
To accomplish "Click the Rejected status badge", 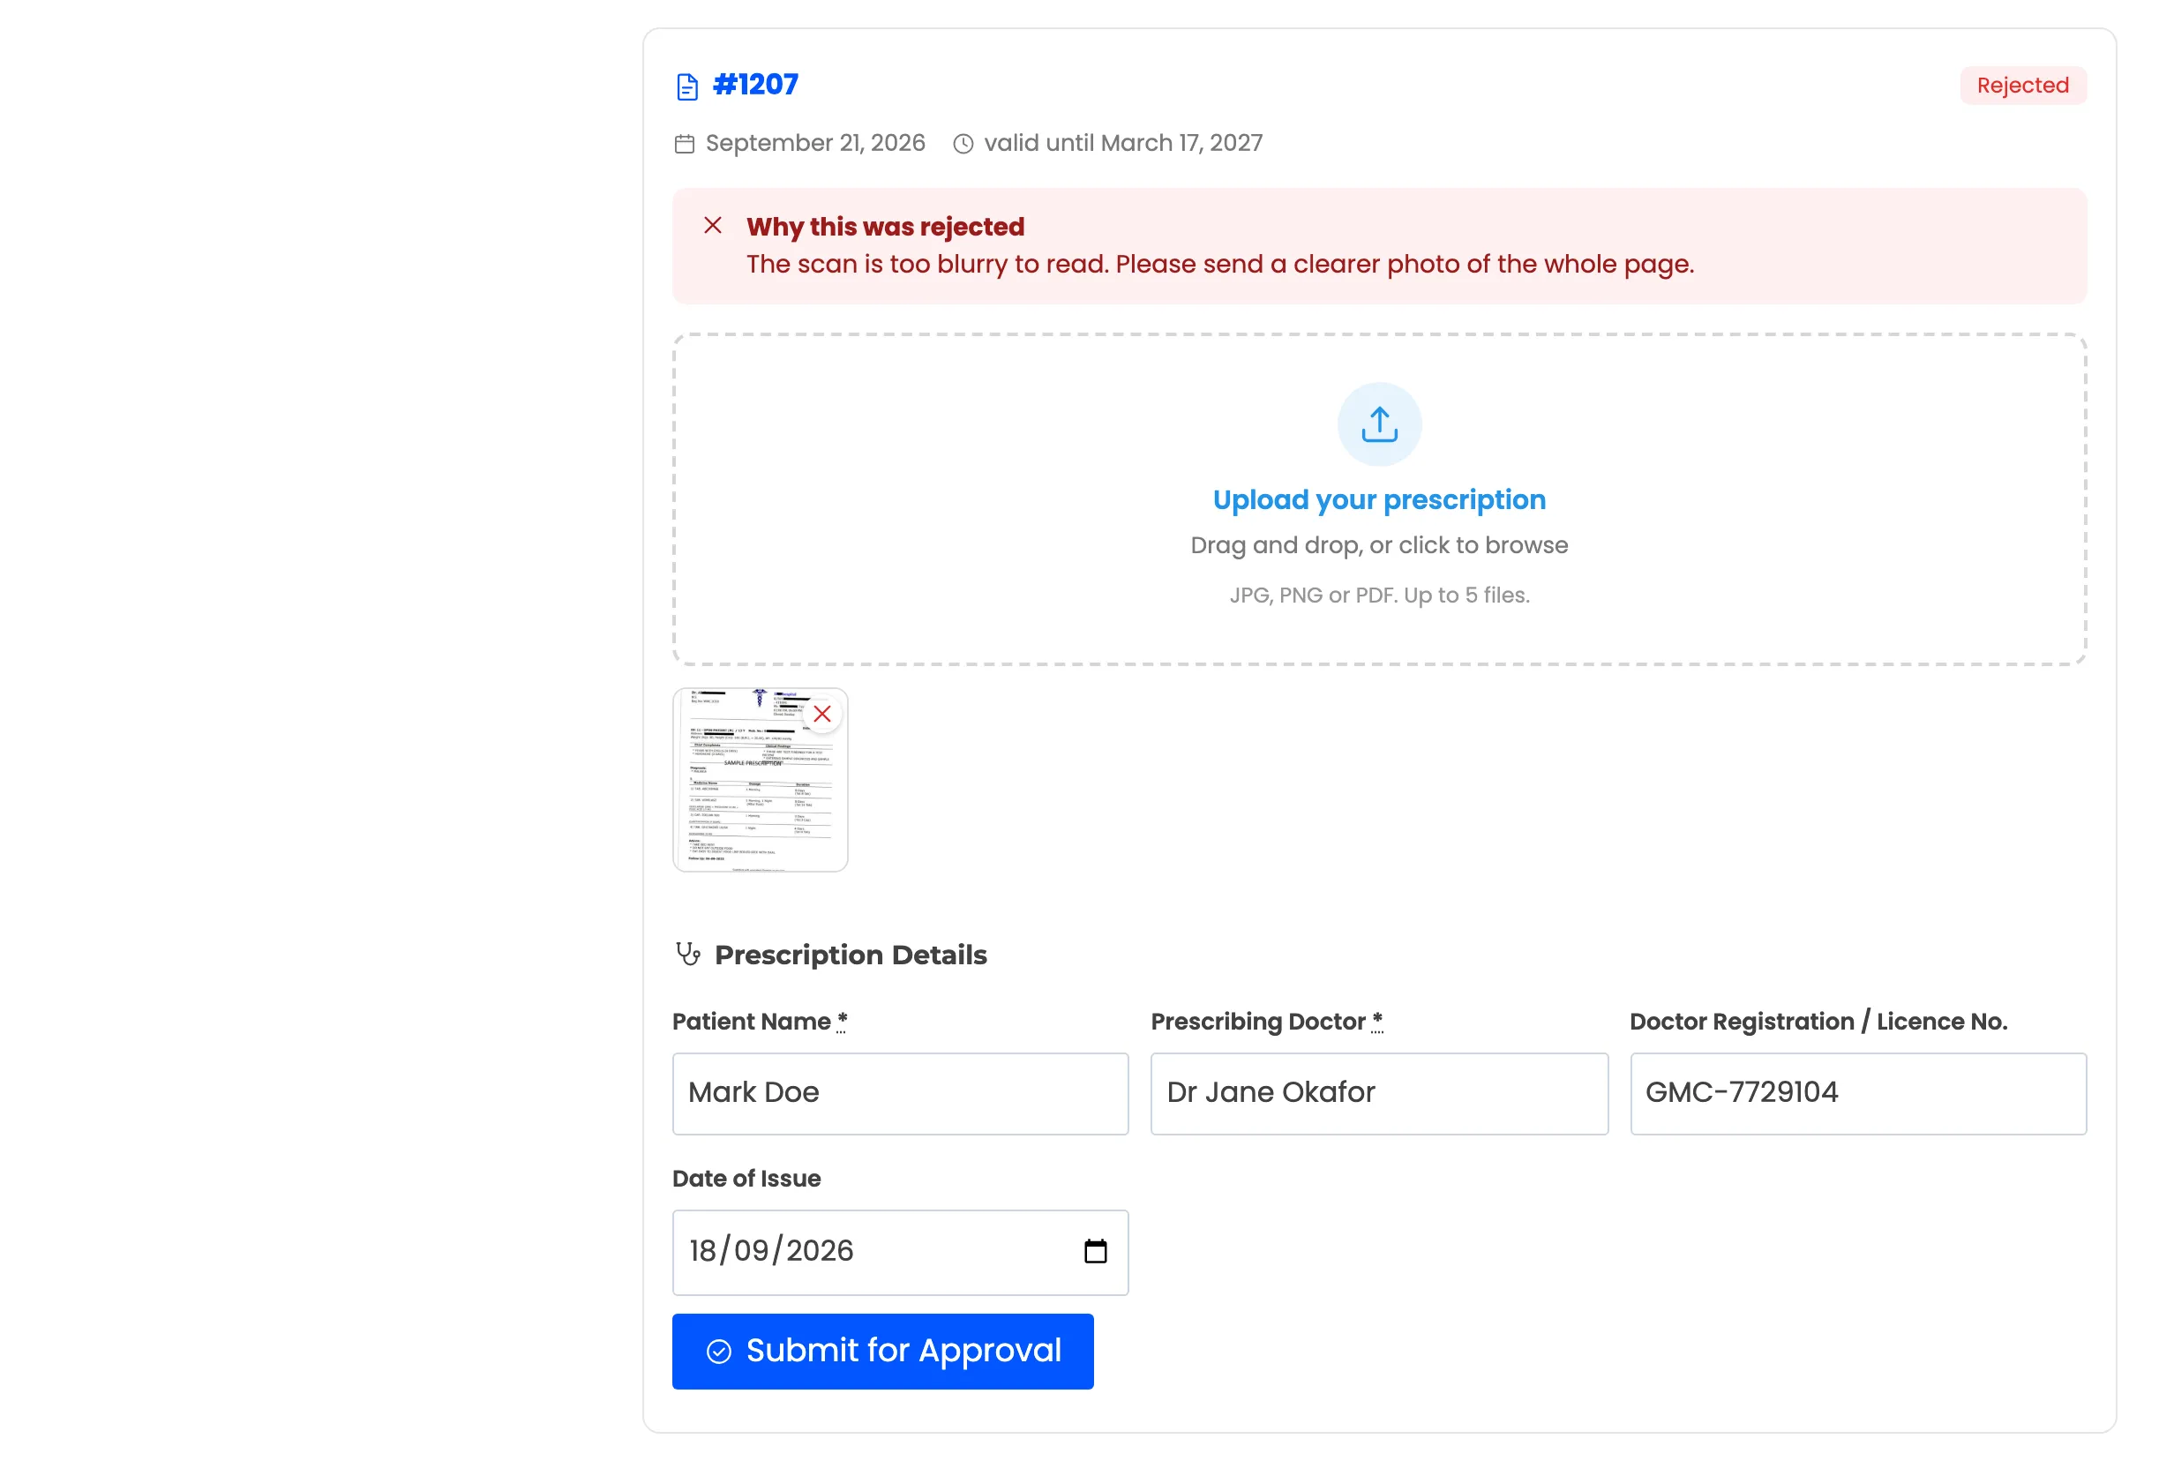I will click(x=2022, y=86).
